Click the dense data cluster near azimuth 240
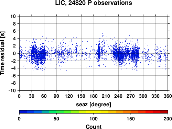The width and height of the screenshot is (172, 129). coord(120,54)
